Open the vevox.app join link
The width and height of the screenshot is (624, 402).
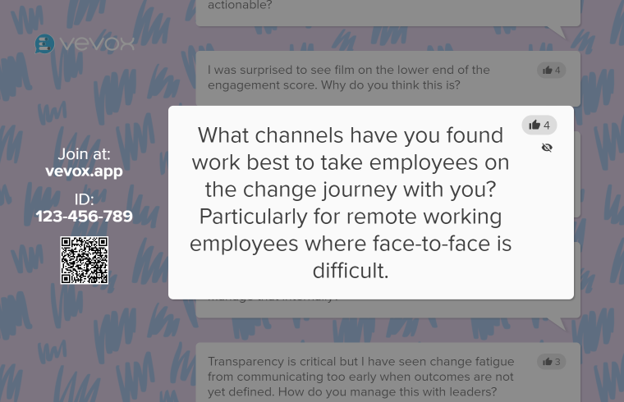(x=84, y=171)
